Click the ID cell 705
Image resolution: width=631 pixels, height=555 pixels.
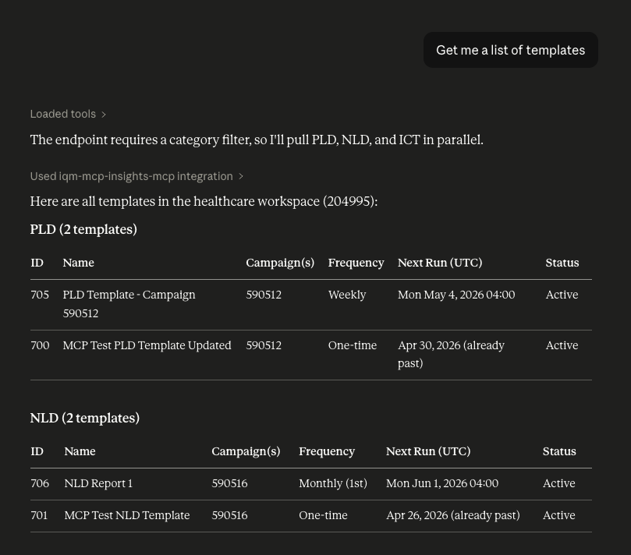pos(40,295)
